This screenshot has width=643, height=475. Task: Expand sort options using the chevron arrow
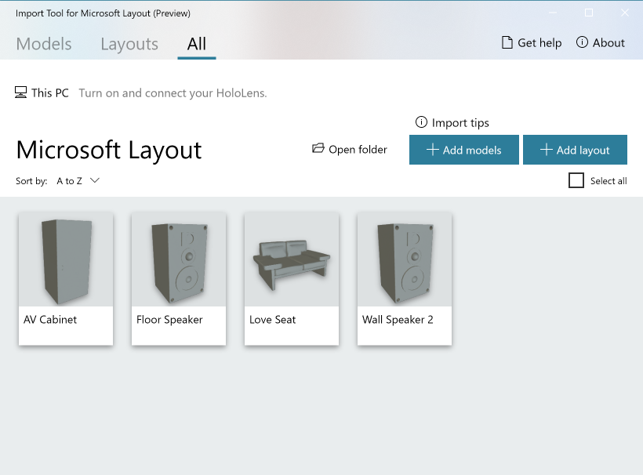[95, 180]
